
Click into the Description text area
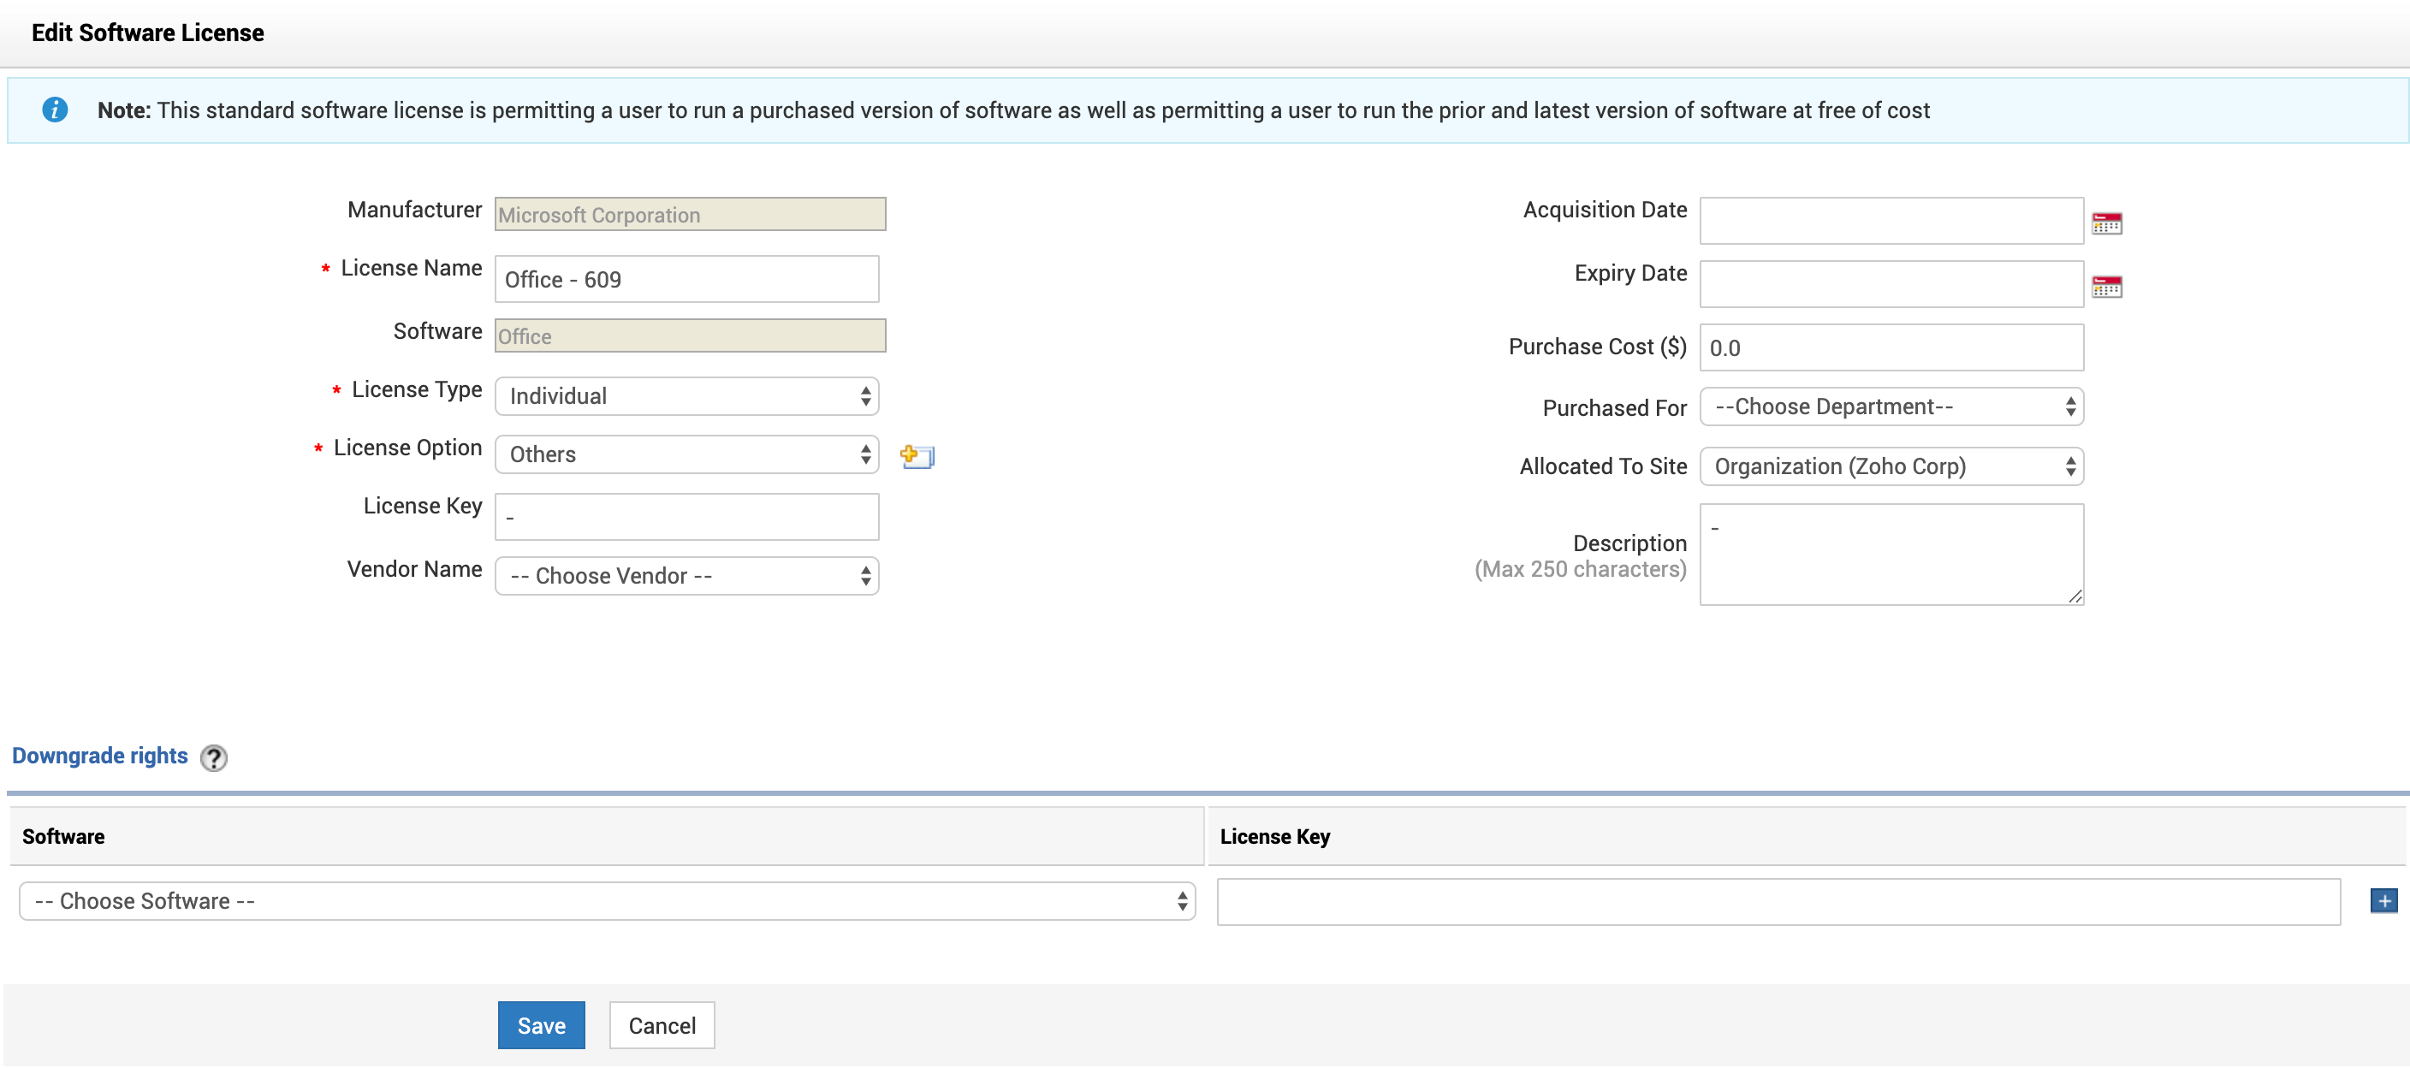pos(1890,555)
